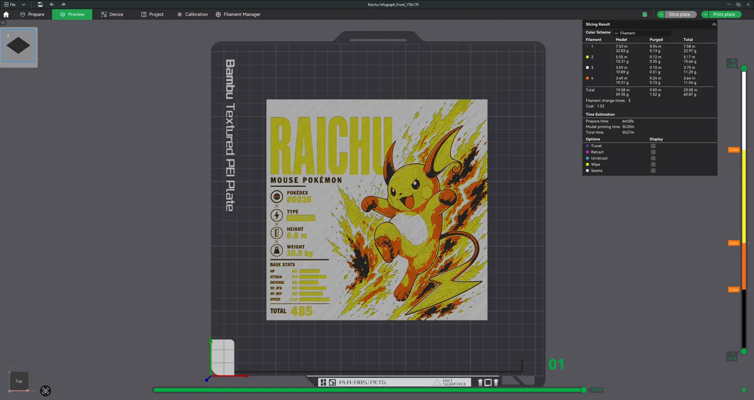
Task: Click the Model printing time value 5h20m
Action: (x=628, y=127)
